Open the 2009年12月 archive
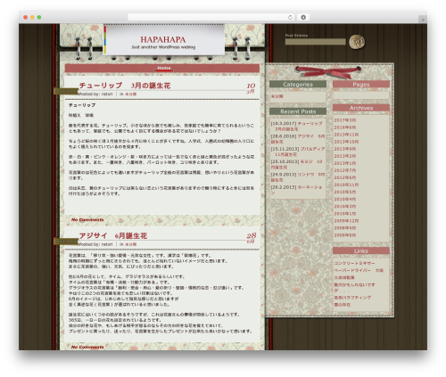Viewport: 446px width, 377px height. point(346,221)
